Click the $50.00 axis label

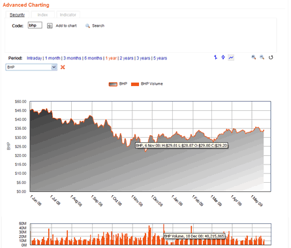click(x=21, y=102)
